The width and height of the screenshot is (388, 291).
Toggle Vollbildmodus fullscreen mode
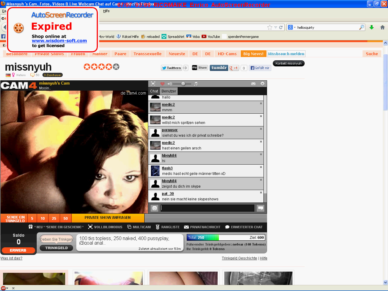(105, 227)
